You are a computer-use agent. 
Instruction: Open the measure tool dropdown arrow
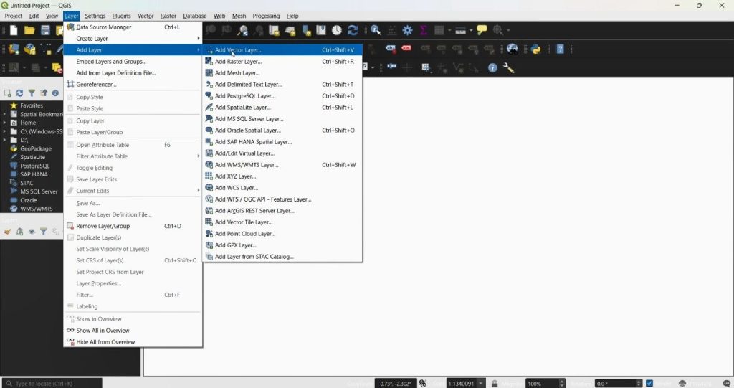coord(471,30)
